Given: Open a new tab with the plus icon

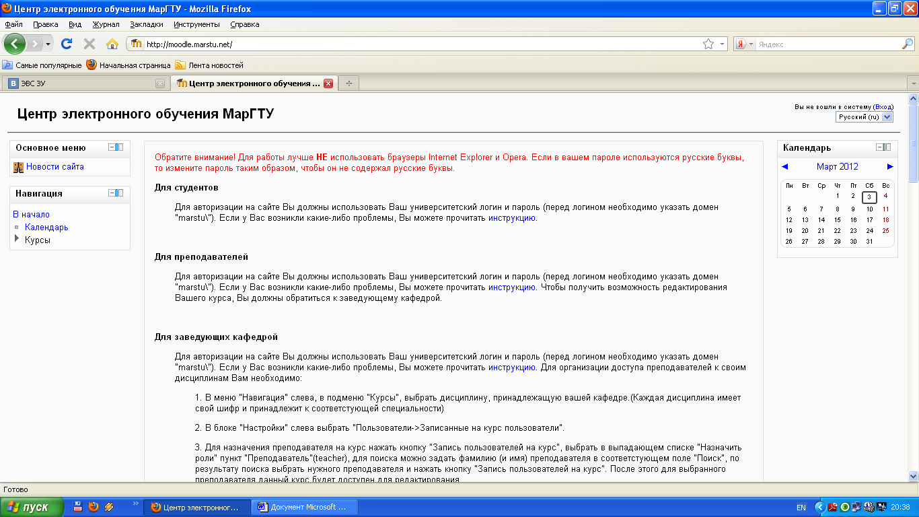Looking at the screenshot, I should click(348, 83).
